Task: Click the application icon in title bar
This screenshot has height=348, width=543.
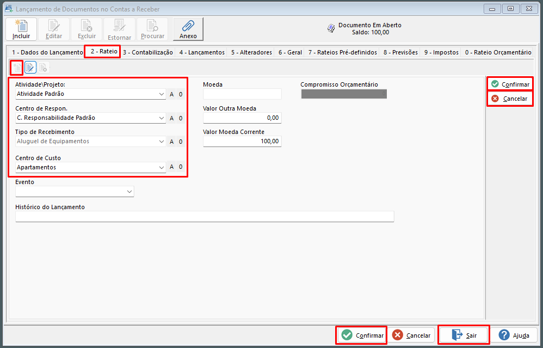Action: click(x=9, y=9)
